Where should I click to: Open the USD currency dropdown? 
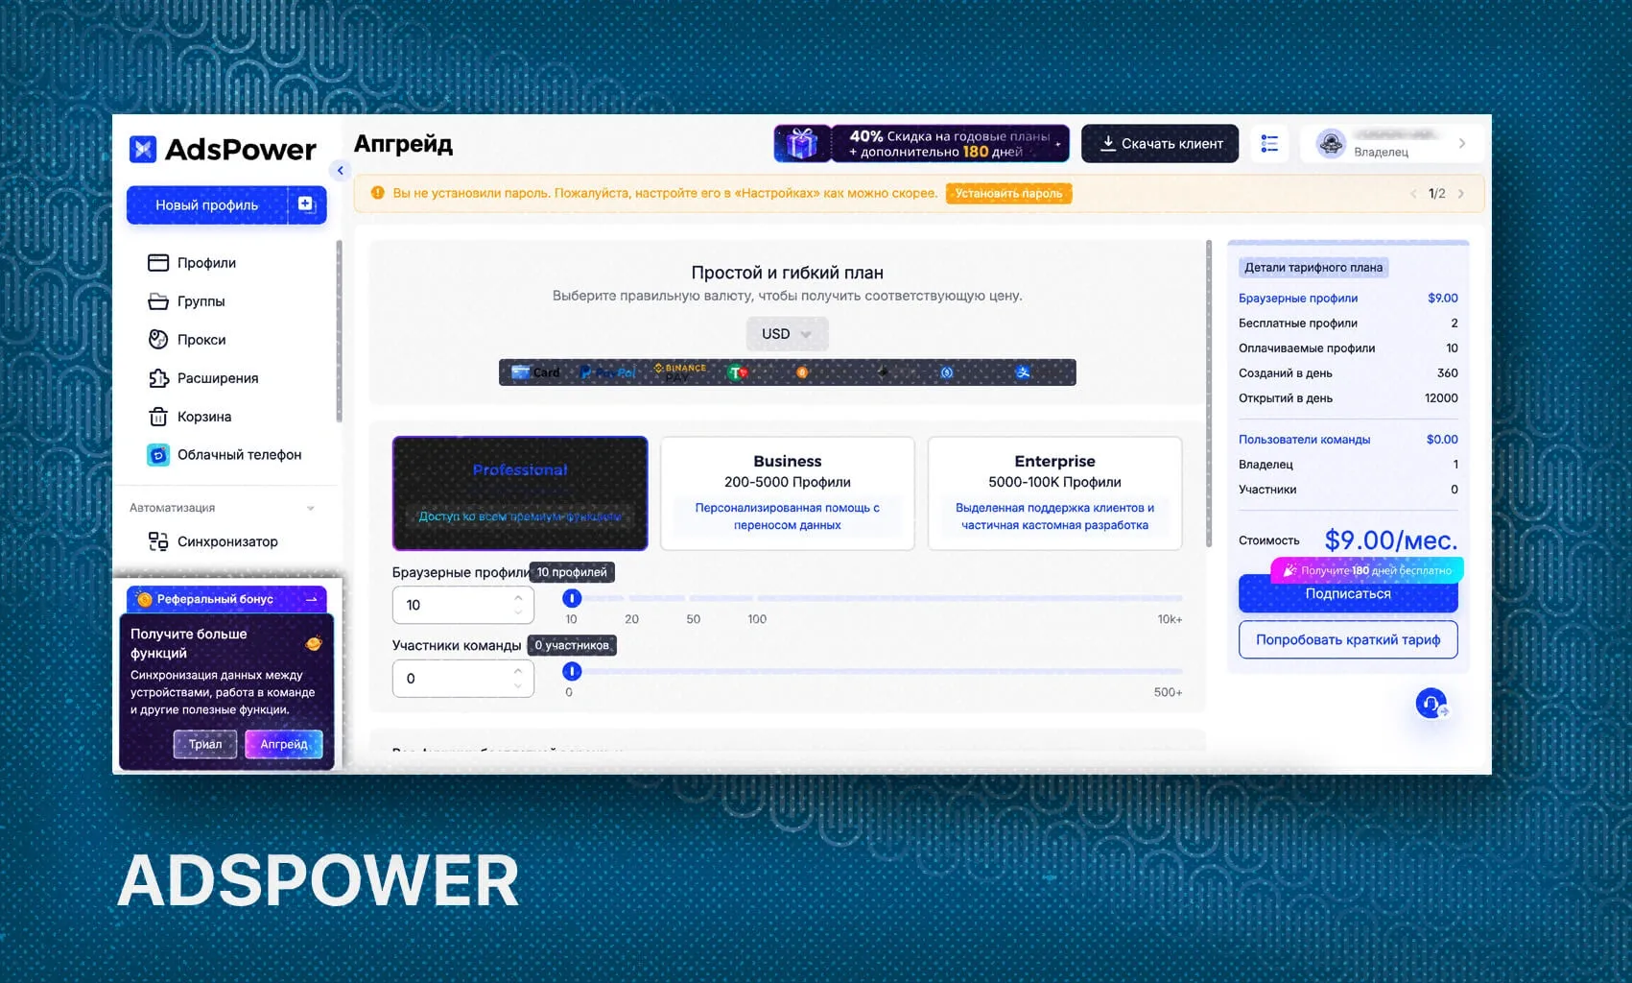(x=787, y=334)
